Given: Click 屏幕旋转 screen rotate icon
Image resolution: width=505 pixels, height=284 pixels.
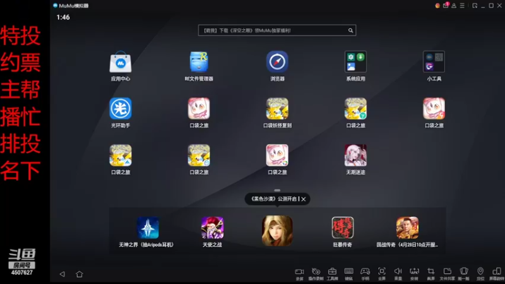Looking at the screenshot, I should (497, 274).
